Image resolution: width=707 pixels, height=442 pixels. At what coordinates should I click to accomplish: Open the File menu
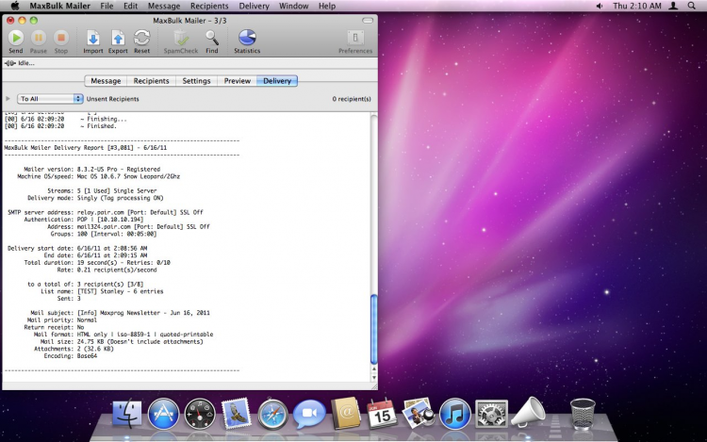[107, 6]
